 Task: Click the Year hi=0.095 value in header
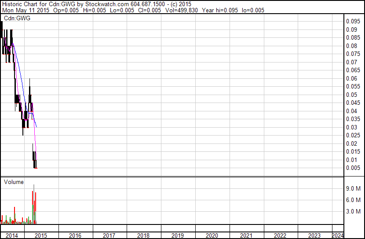coord(220,10)
